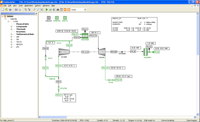The height and width of the screenshot is (122, 200).
Task: Click the blue Help question mark icon
Action: [x=10, y=10]
